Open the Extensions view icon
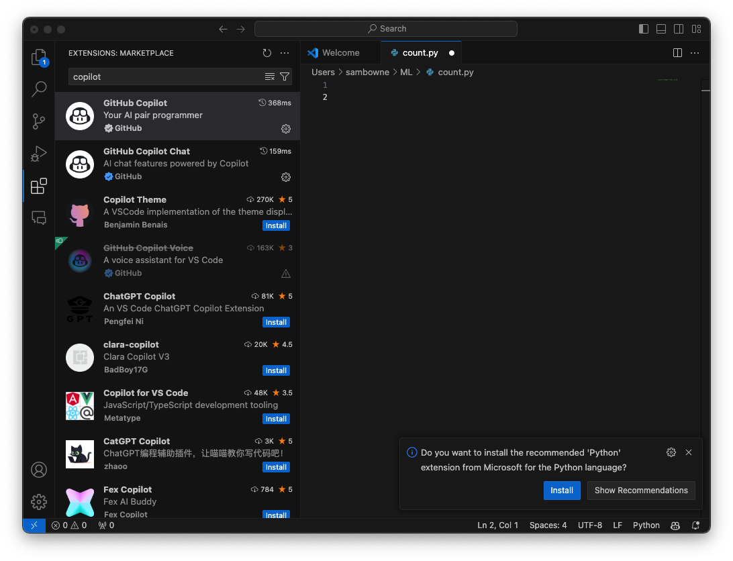The width and height of the screenshot is (733, 561). pos(39,186)
